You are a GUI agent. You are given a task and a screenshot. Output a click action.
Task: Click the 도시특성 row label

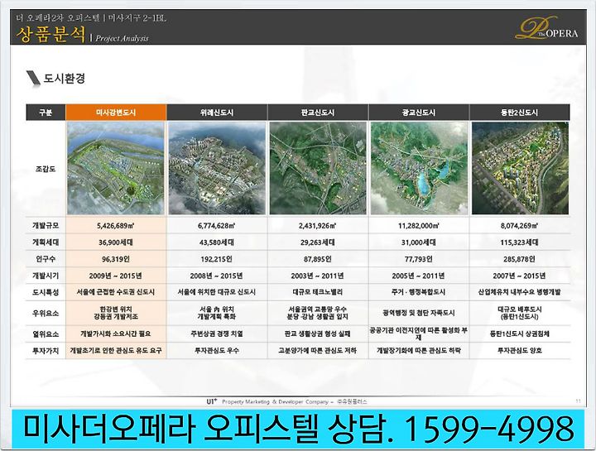point(46,292)
